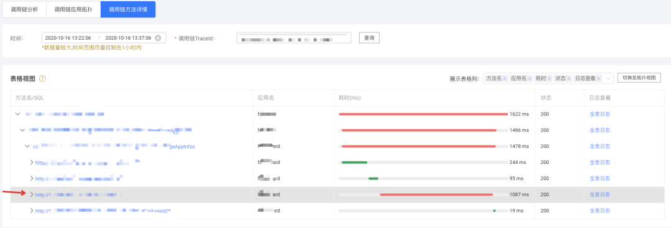671x228 pixels.
Task: Click the red 1087 ms duration bar
Action: click(x=437, y=194)
